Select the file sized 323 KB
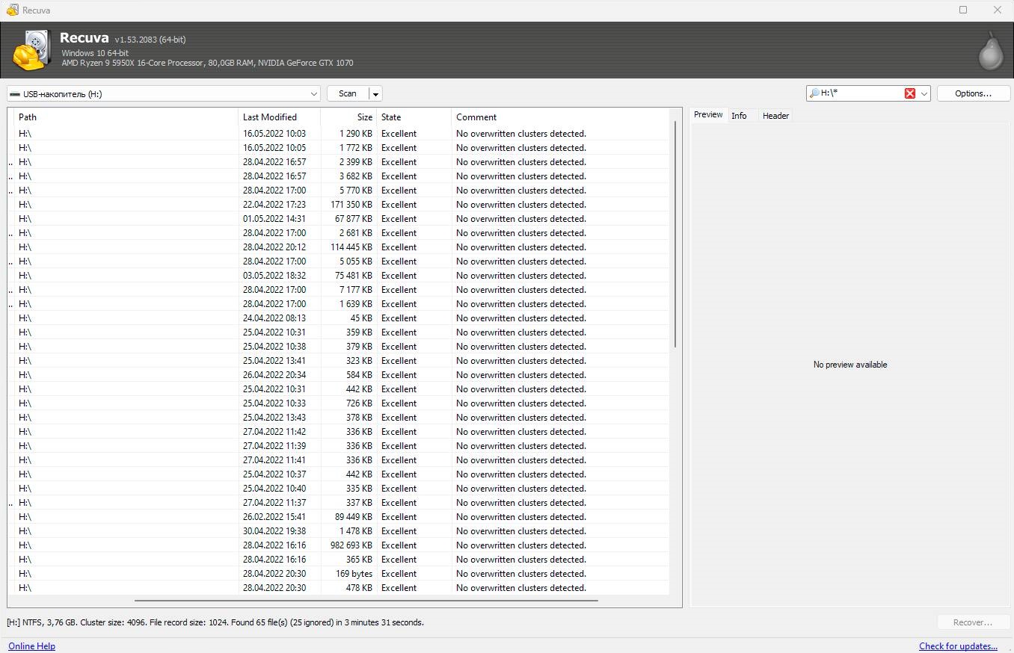Image resolution: width=1014 pixels, height=653 pixels. coord(339,361)
